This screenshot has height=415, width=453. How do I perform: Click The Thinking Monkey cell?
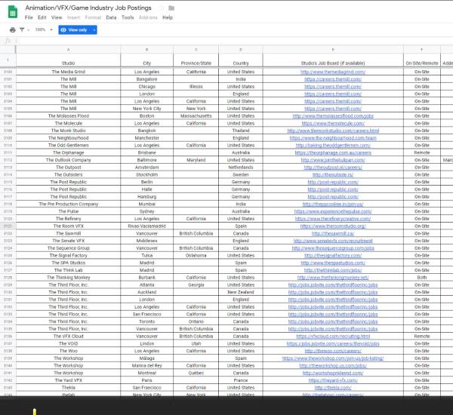68,278
